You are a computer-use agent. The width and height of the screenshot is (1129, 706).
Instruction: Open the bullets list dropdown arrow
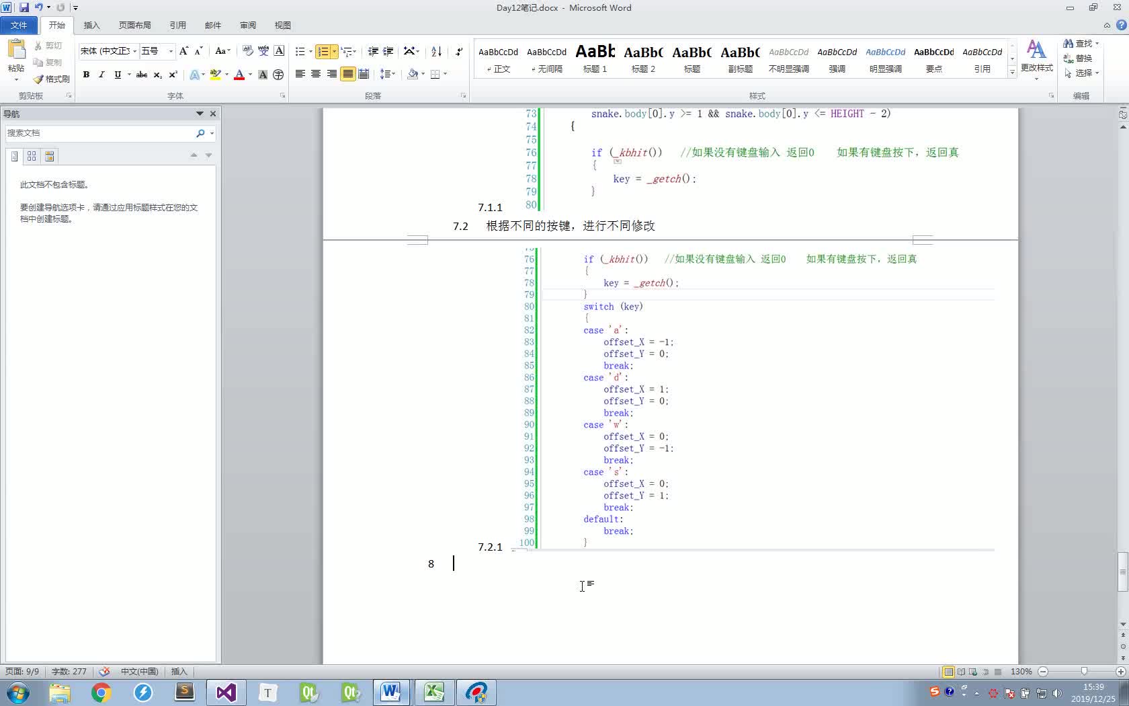[310, 51]
